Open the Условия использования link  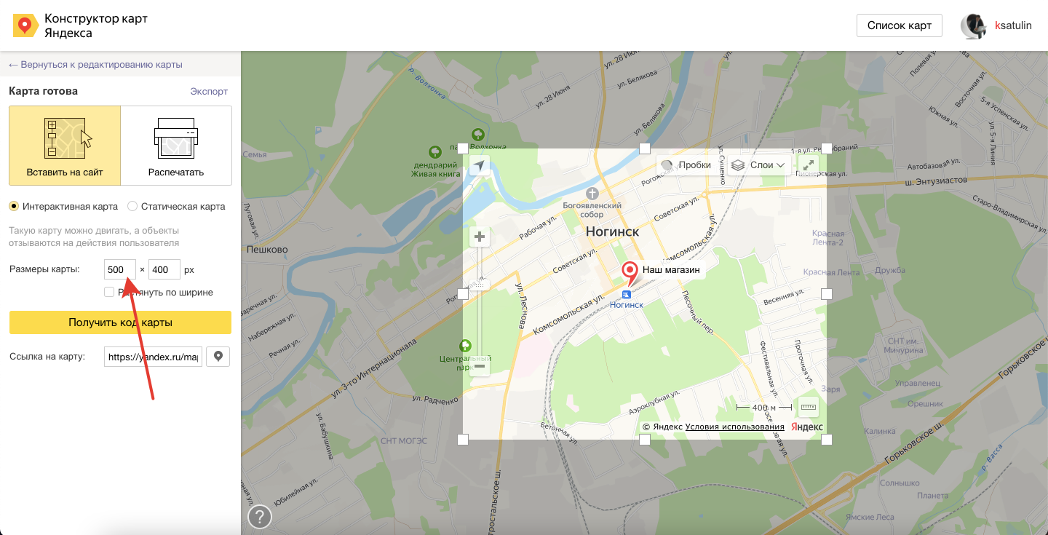(735, 427)
